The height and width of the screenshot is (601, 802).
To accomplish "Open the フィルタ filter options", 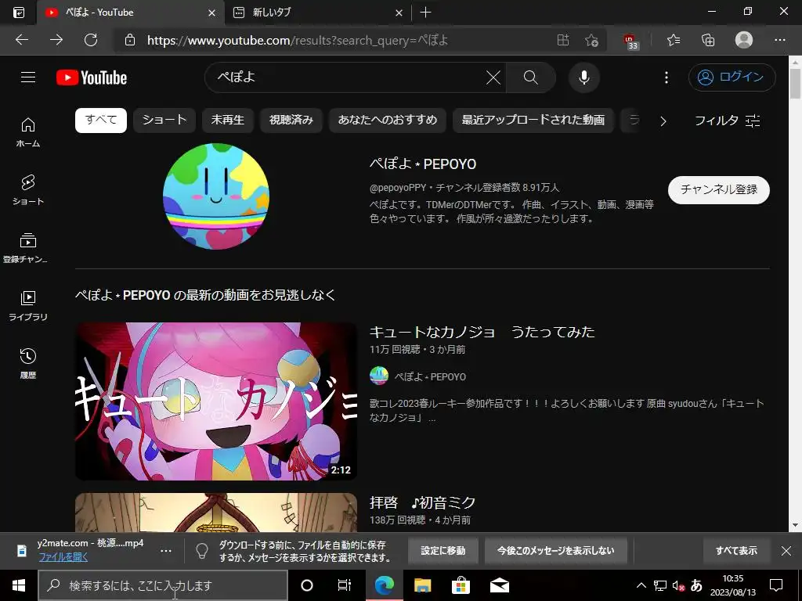I will (728, 121).
